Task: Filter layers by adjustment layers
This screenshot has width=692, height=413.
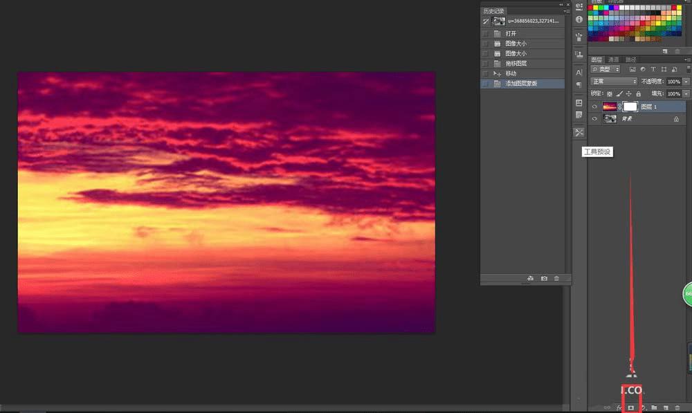Action: point(643,69)
